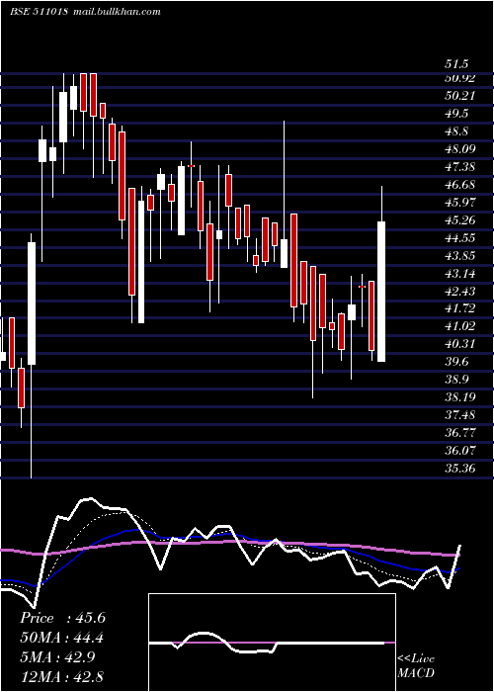Click the 49.5 price level label
Viewport: 494px width, 692px height.
[x=456, y=114]
